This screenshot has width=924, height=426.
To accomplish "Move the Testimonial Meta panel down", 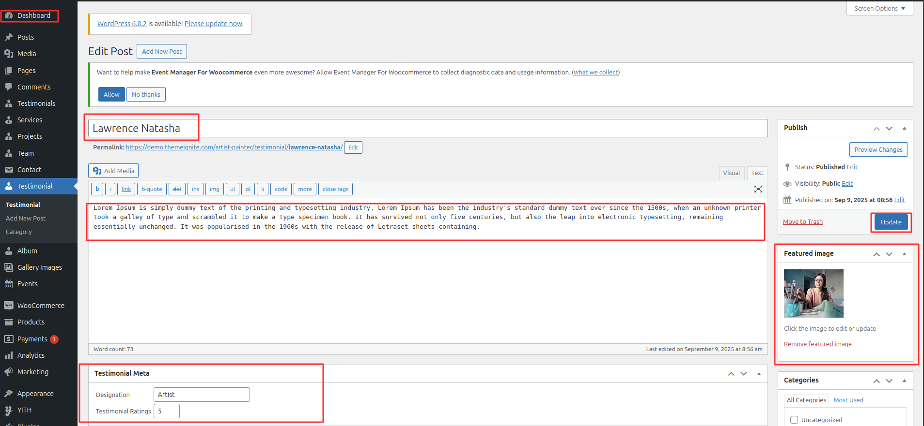I will click(x=744, y=374).
